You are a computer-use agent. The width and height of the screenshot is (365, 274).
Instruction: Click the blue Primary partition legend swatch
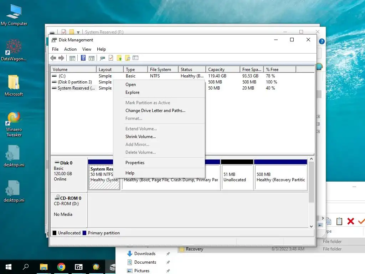coord(84,233)
